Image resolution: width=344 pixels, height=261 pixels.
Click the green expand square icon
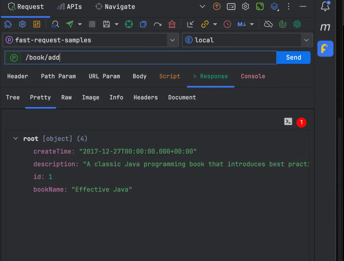(x=260, y=7)
